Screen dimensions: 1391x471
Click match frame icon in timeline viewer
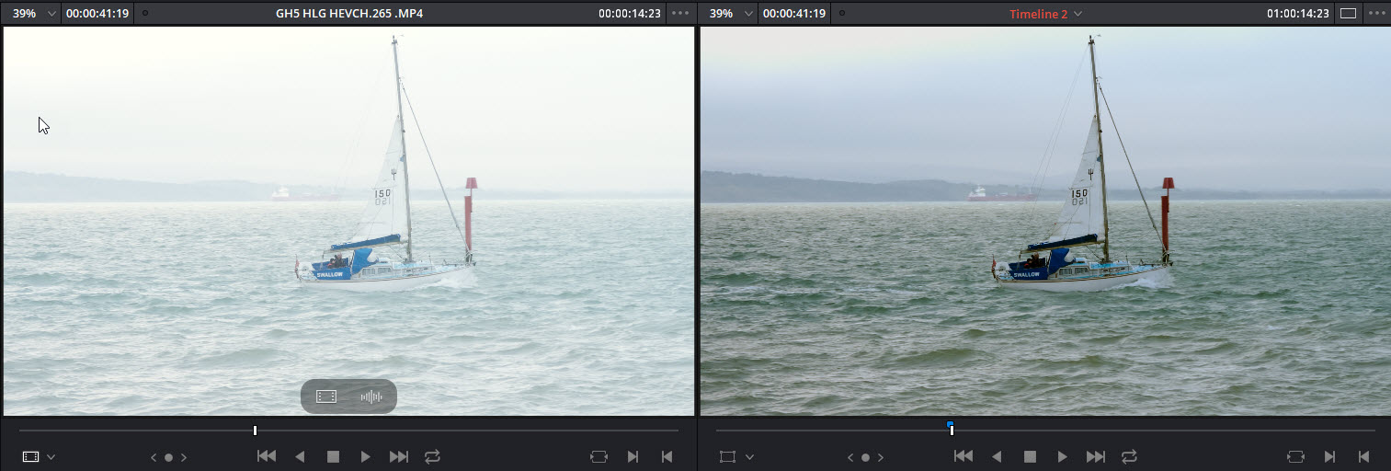click(1296, 456)
